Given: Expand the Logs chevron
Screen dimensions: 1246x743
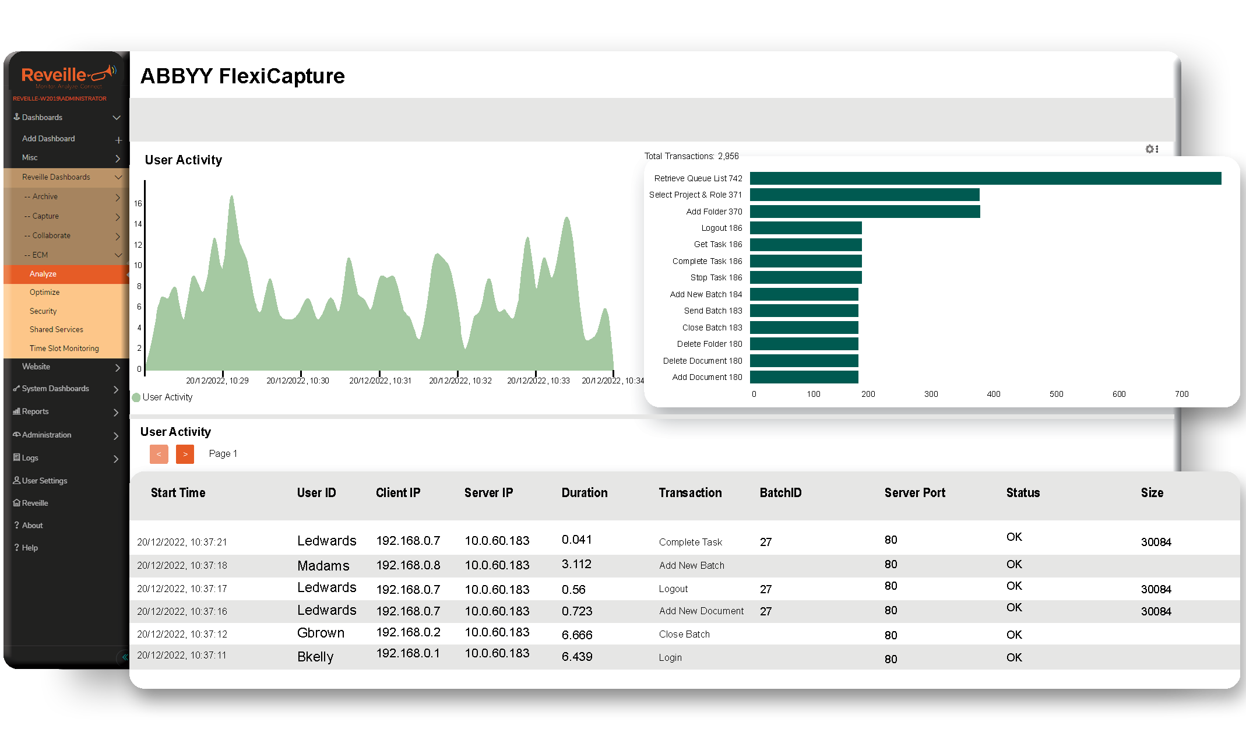Looking at the screenshot, I should [x=116, y=459].
